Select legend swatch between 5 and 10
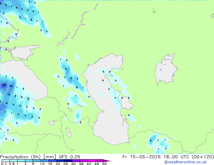This screenshot has width=214, height=165. tap(37, 161)
